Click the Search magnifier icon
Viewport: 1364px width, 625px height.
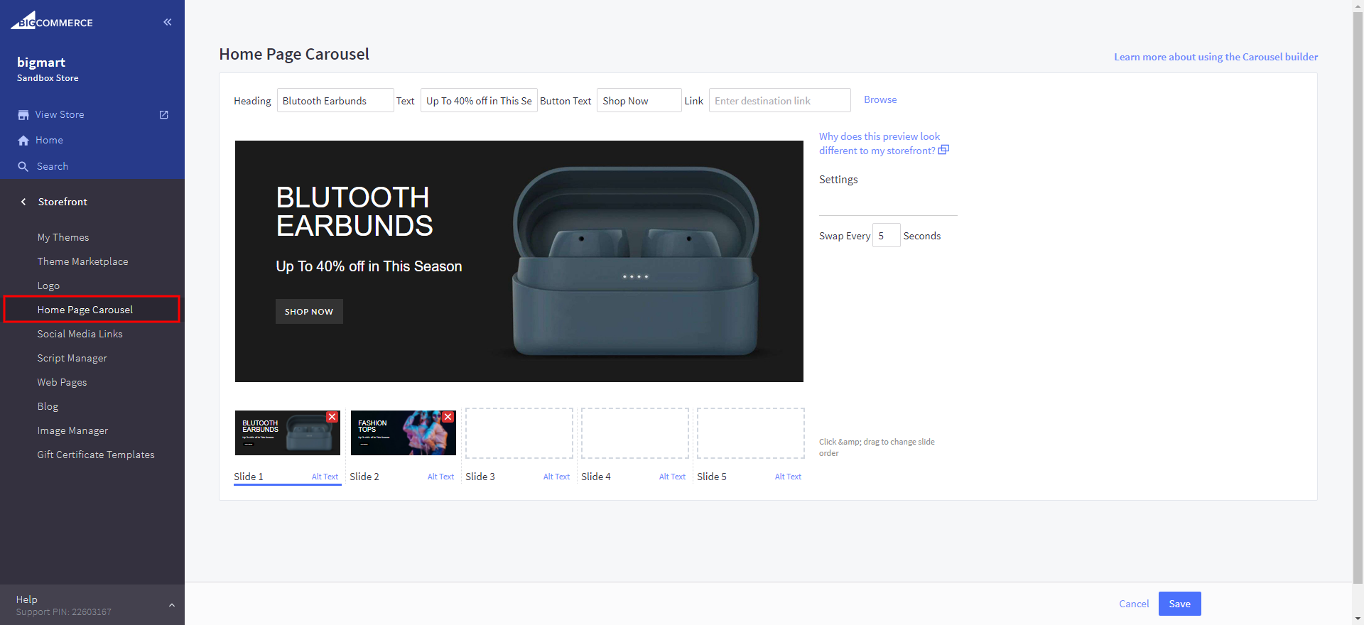coord(23,167)
